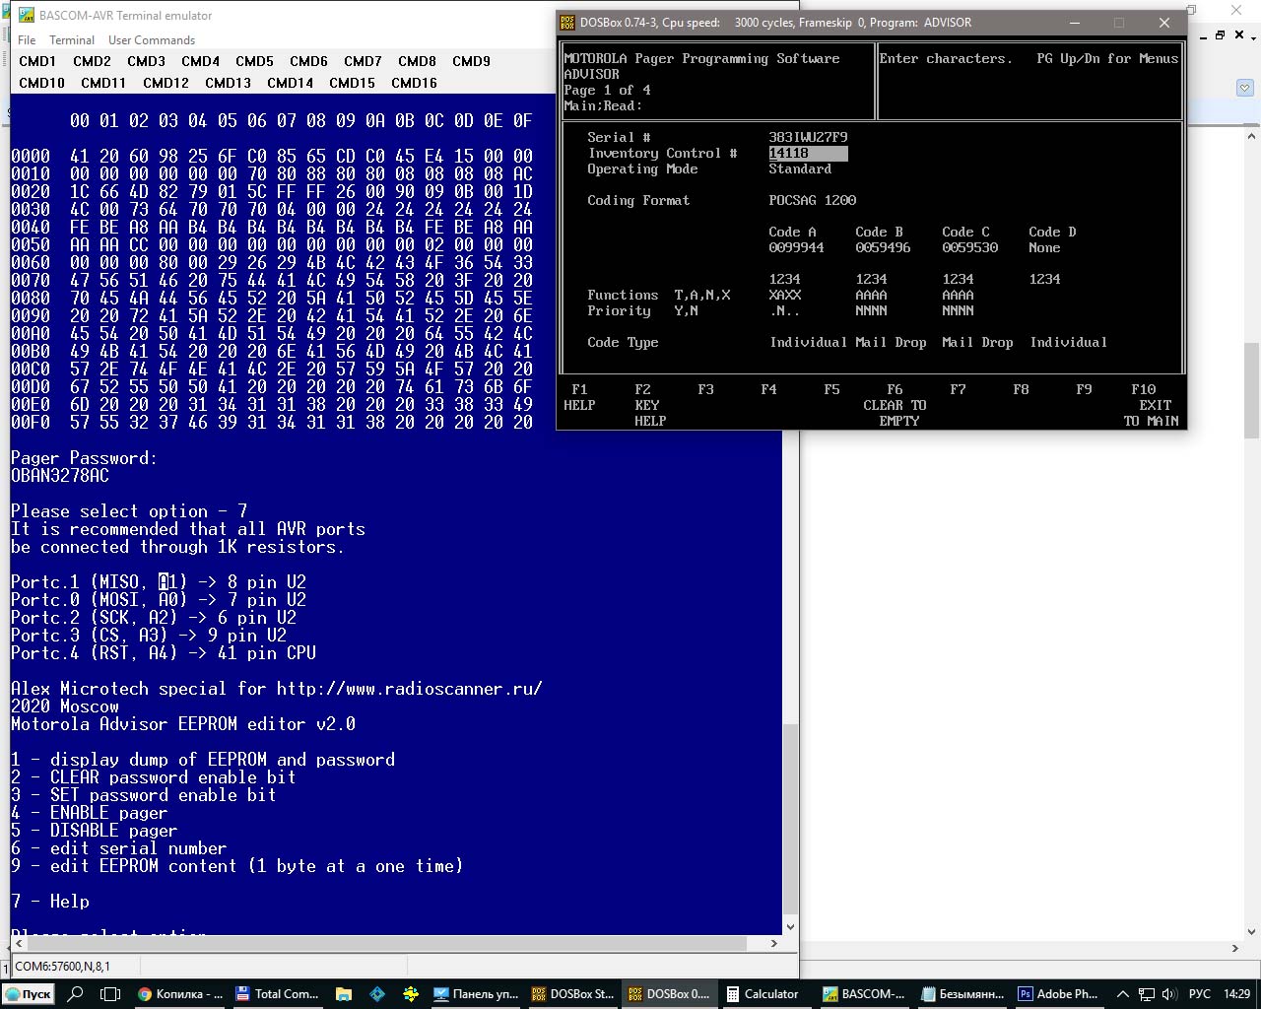Screen dimensions: 1261x1009
Task: Switch to Безымянный notepad taskbar item
Action: [963, 994]
